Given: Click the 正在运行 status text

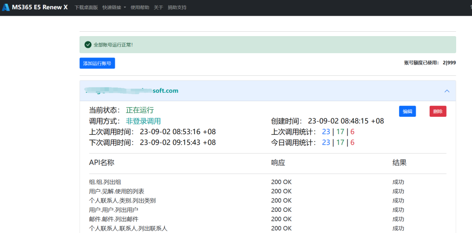Looking at the screenshot, I should point(140,110).
